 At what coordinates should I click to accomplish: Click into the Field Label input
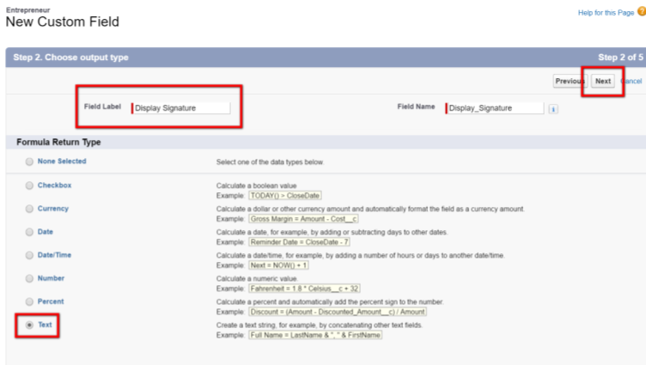click(180, 108)
